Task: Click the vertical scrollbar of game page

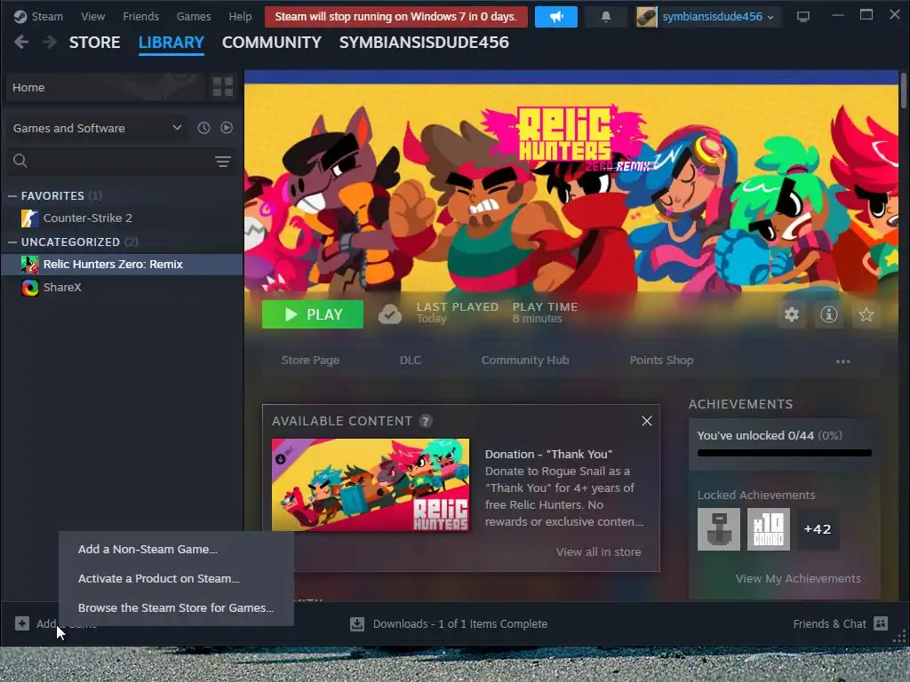Action: pyautogui.click(x=904, y=90)
